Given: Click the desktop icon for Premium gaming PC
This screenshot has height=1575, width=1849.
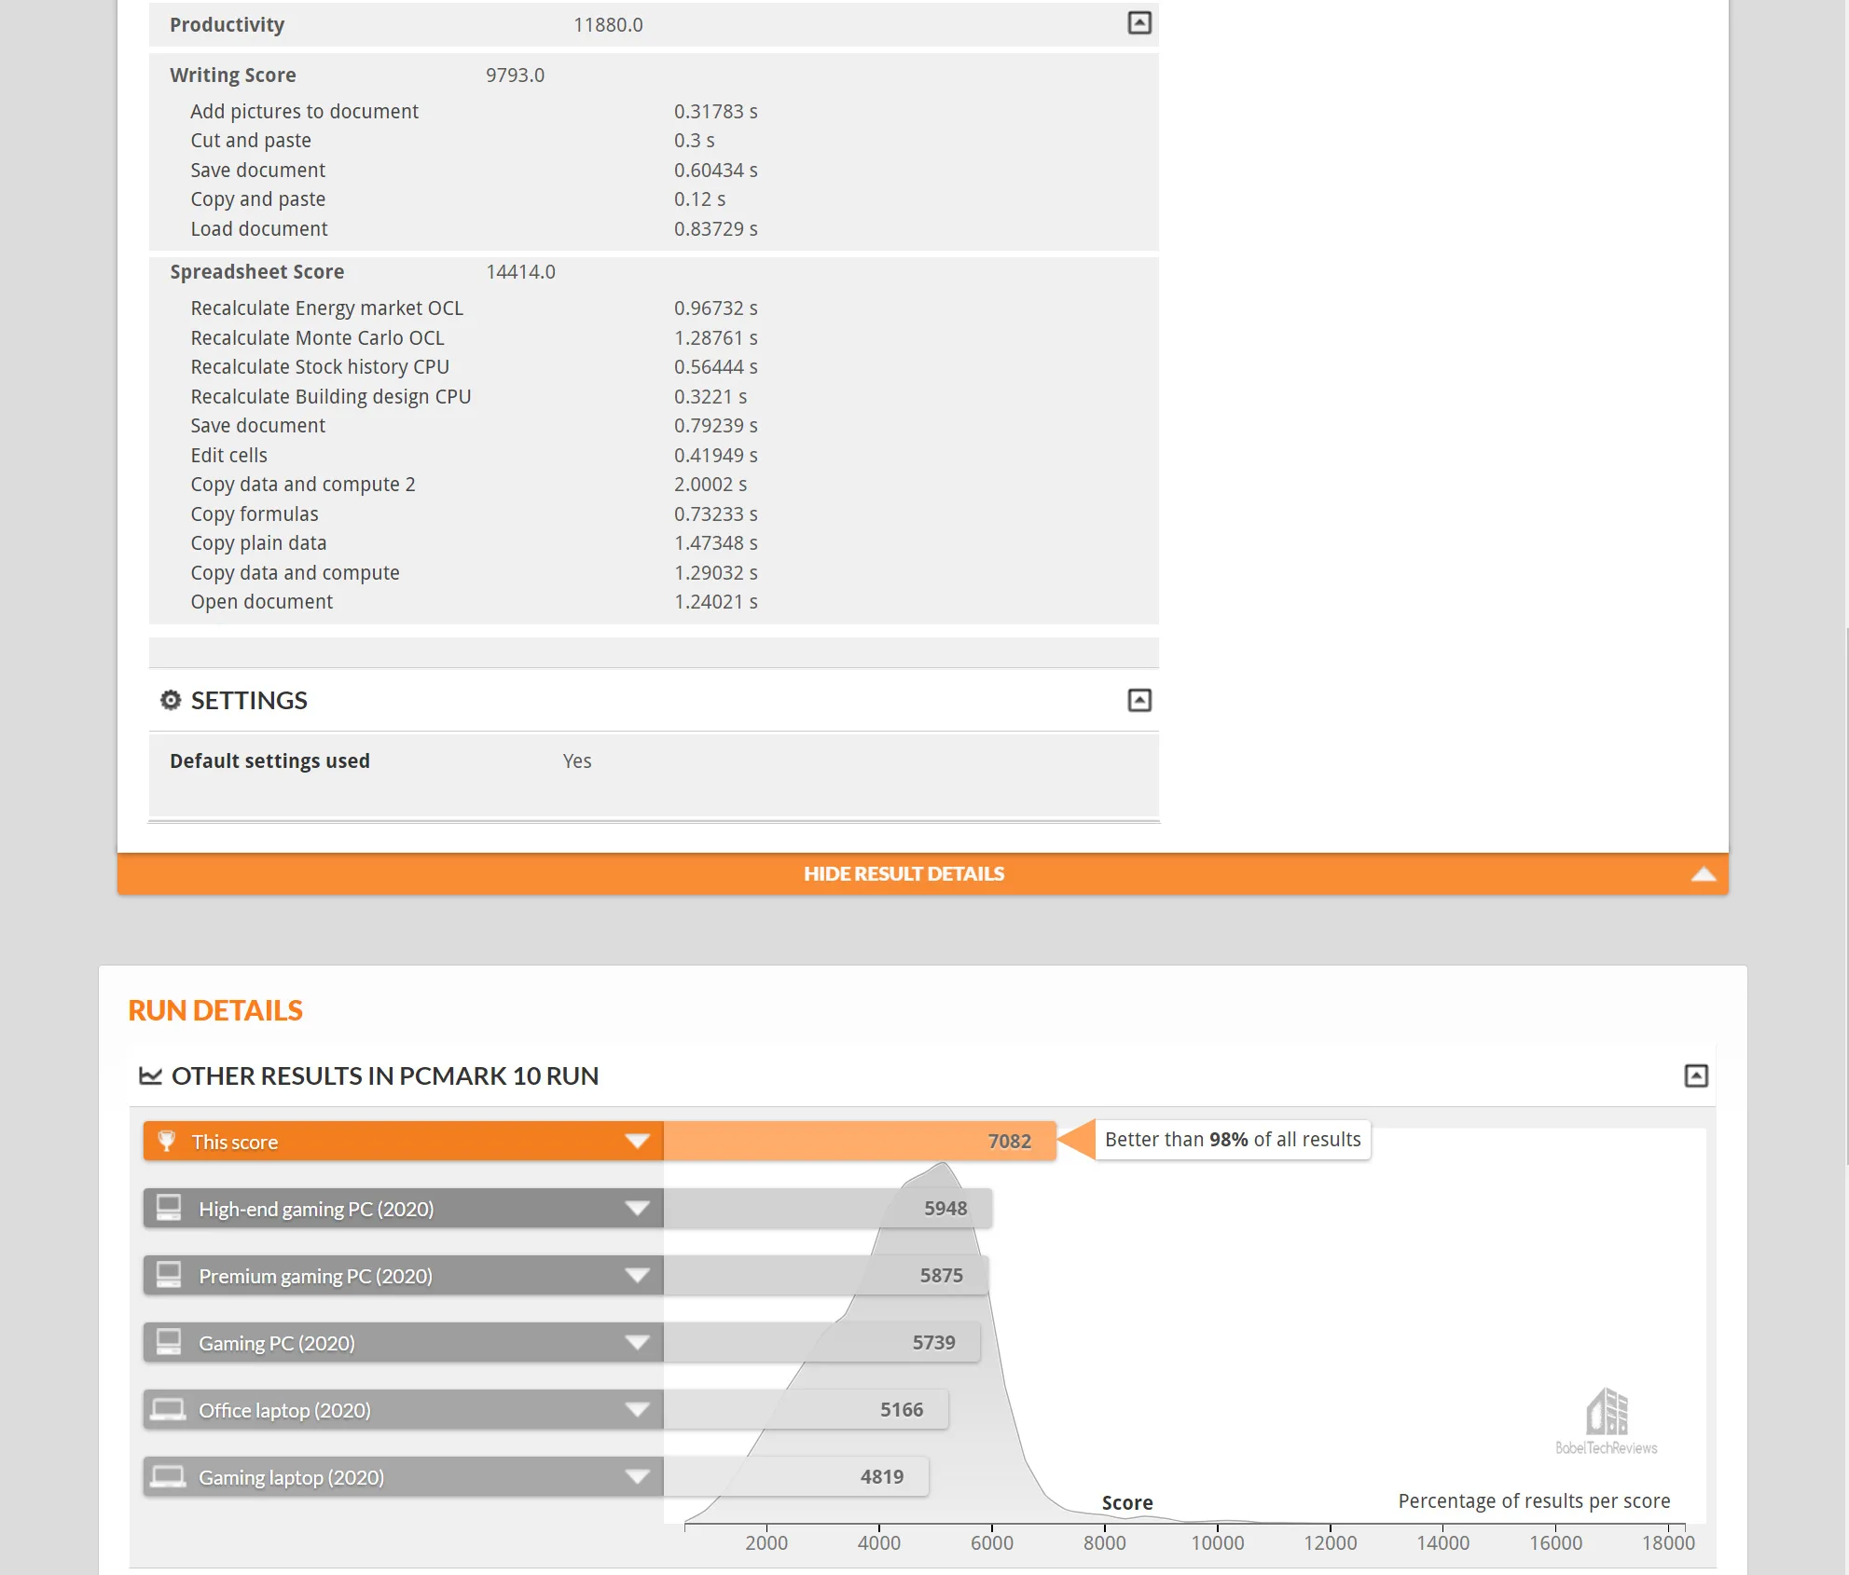Looking at the screenshot, I should 169,1275.
